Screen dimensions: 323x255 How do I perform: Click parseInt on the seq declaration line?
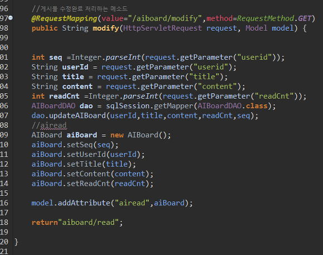coord(123,57)
